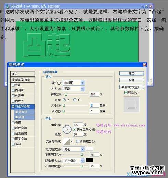This screenshot has width=168, height=178.
Task: Click the highlight opacity field showing 75
Action: pos(94,155)
